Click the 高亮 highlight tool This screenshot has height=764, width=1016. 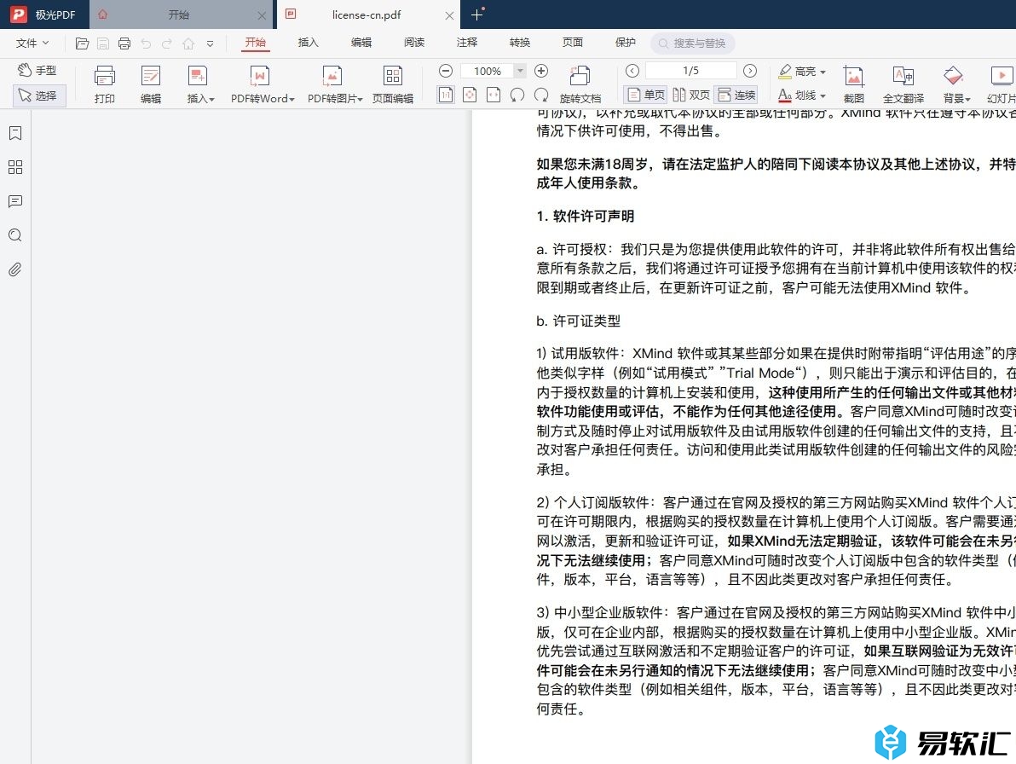(x=797, y=72)
